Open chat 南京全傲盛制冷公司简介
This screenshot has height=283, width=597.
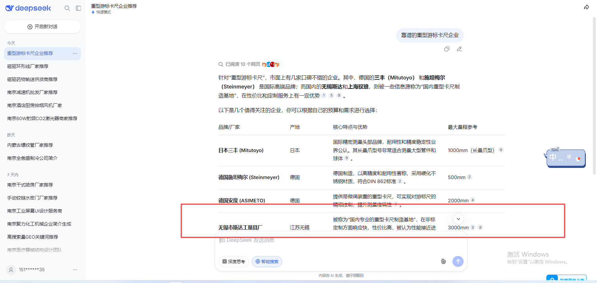click(42, 158)
